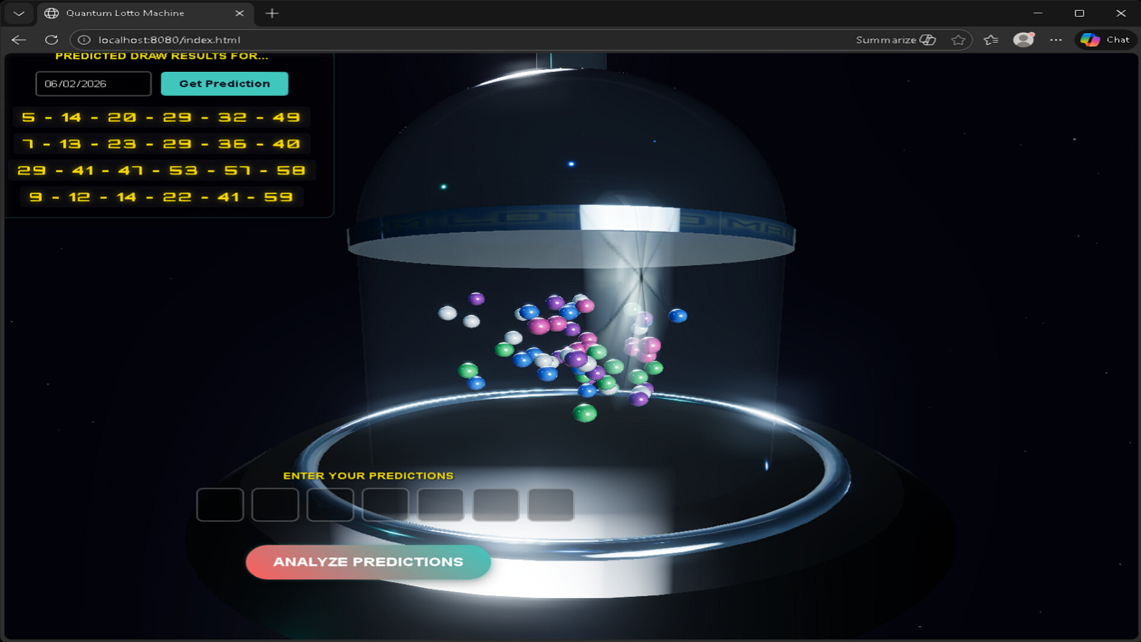Click the back navigation arrow

click(x=19, y=39)
